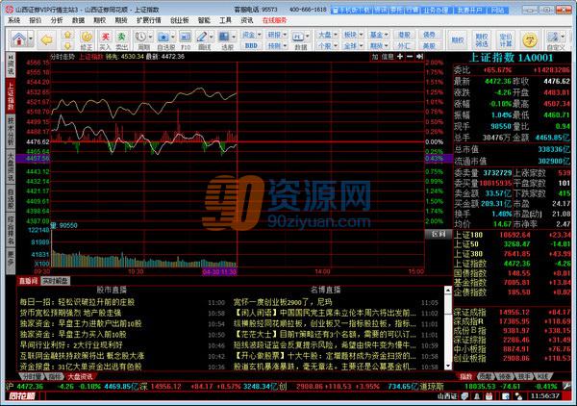
Task: Open the 大盘 dropdown
Action: point(327,35)
